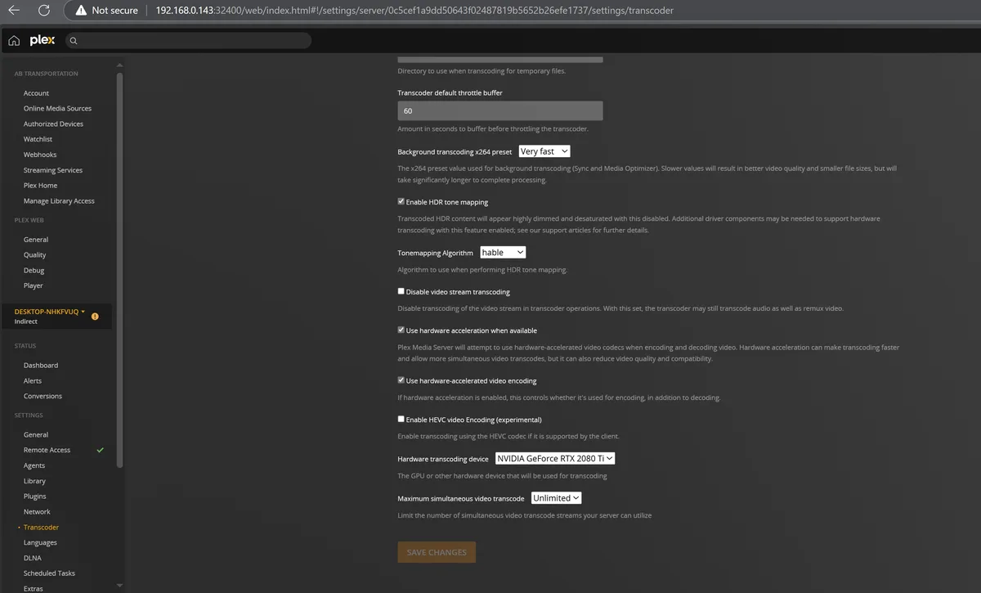Open Plex Home settings
The width and height of the screenshot is (981, 593).
[40, 186]
